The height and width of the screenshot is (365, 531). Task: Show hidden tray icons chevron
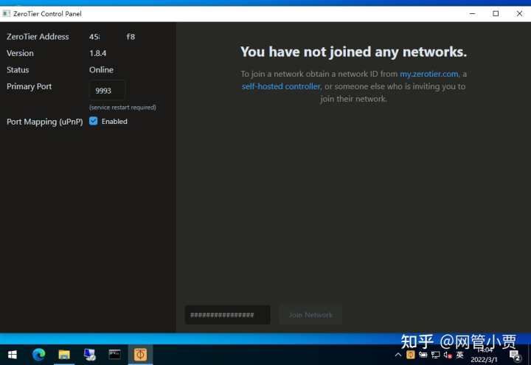398,355
